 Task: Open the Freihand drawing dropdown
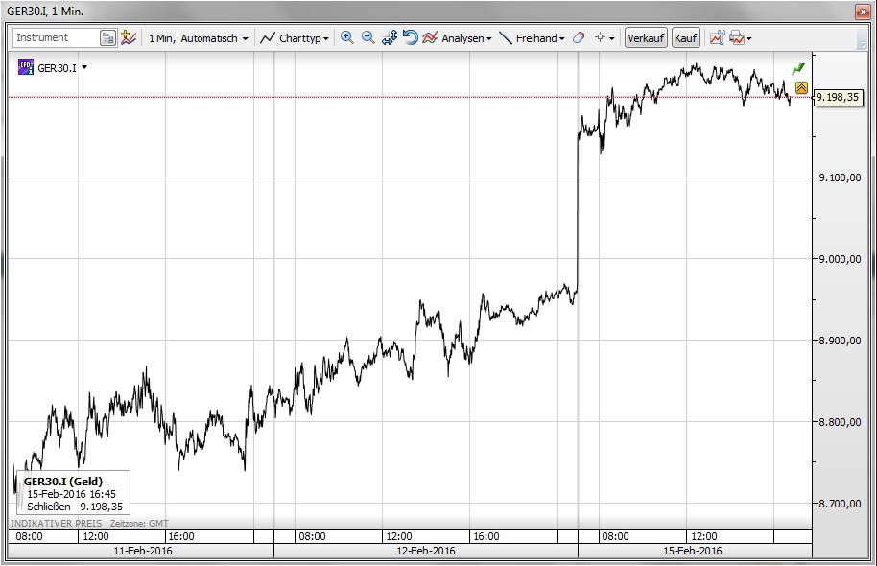coord(532,38)
